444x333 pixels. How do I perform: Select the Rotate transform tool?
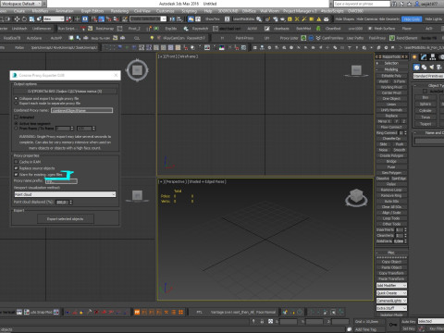coord(24,19)
